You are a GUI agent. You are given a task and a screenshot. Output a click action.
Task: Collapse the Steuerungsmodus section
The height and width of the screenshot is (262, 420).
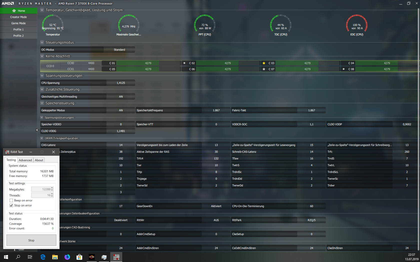pyautogui.click(x=42, y=42)
